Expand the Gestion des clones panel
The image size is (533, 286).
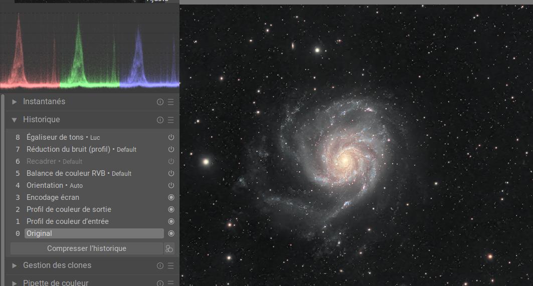14,265
